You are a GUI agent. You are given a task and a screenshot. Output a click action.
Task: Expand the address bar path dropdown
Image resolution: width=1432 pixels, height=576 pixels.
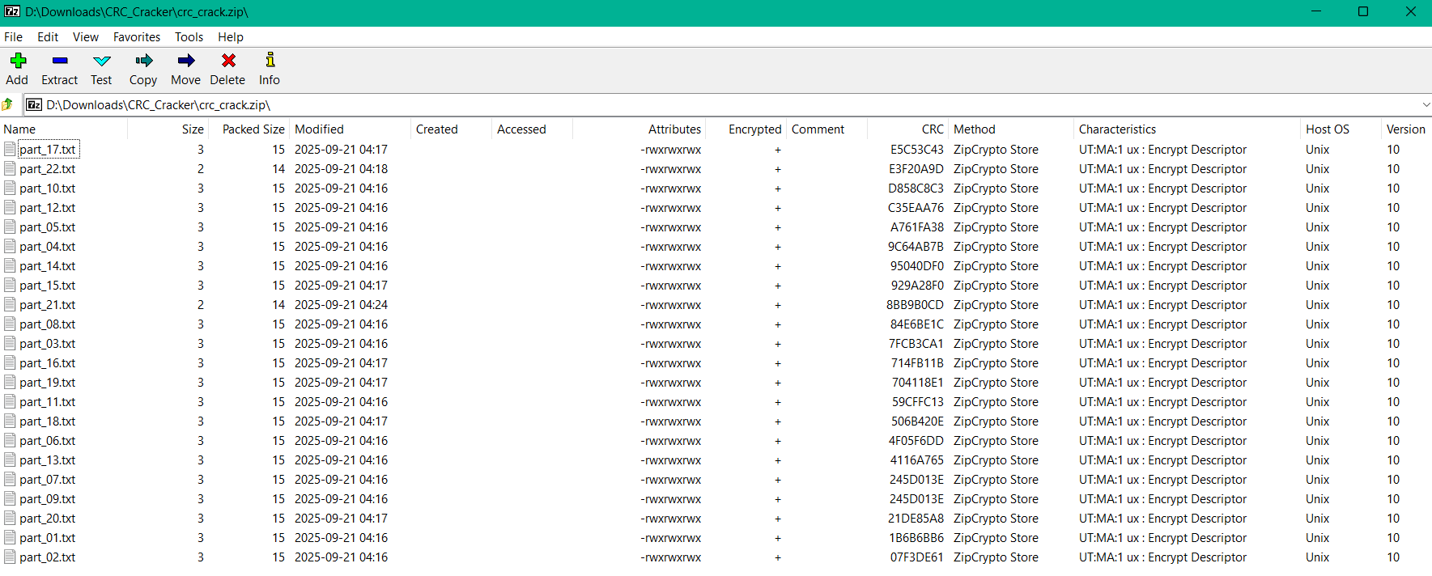(1425, 105)
